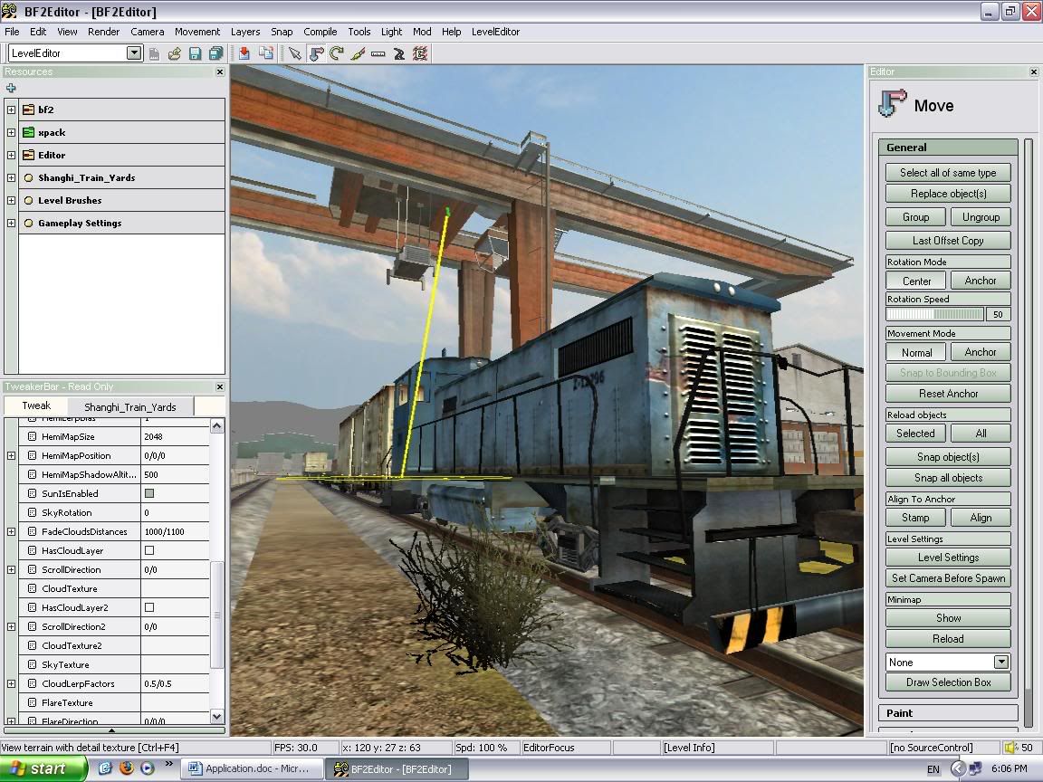Close the TweakerBar panel
This screenshot has height=782, width=1043.
pos(220,386)
